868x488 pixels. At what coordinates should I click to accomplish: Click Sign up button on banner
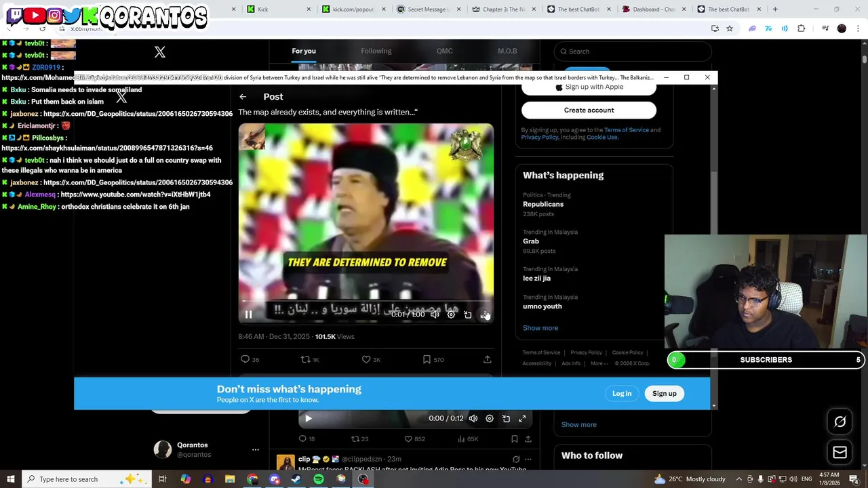click(x=665, y=394)
